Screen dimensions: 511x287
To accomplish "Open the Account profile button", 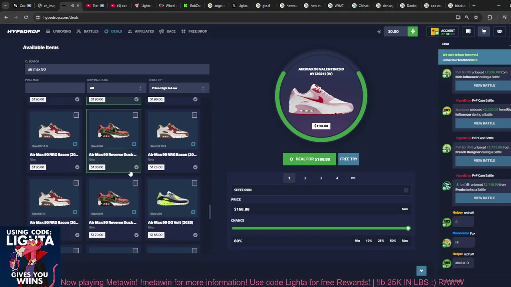I will pyautogui.click(x=442, y=31).
